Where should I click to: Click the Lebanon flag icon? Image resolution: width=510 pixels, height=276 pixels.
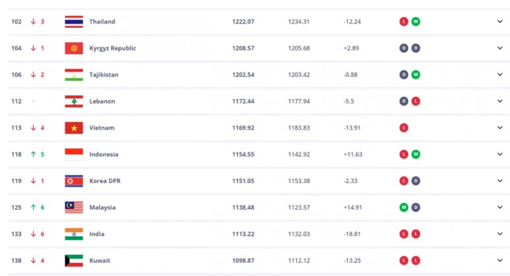click(74, 101)
